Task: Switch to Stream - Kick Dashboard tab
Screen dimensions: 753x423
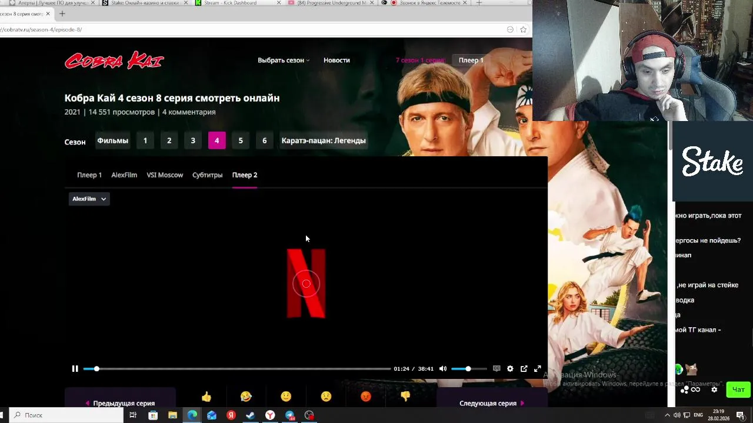Action: [237, 3]
